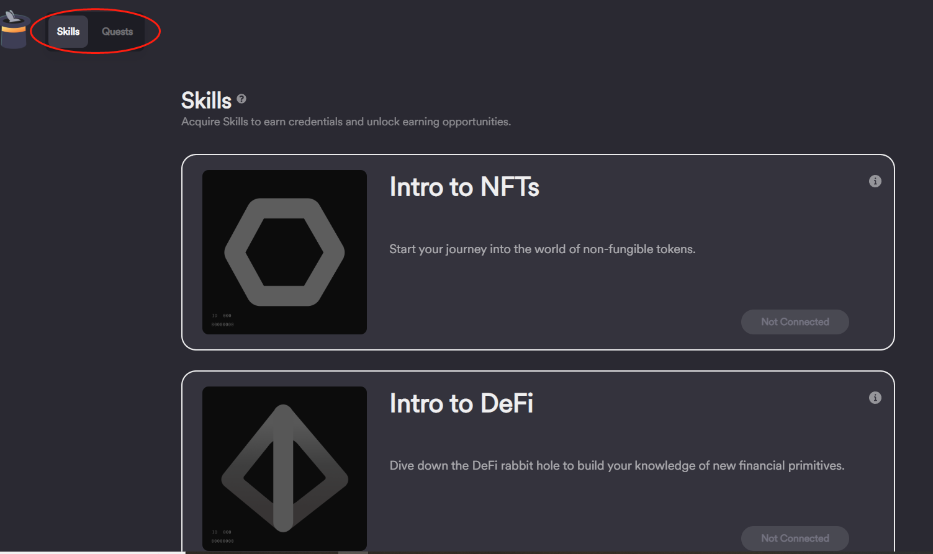The width and height of the screenshot is (933, 554).
Task: Open the Intro to NFTs title
Action: tap(464, 187)
